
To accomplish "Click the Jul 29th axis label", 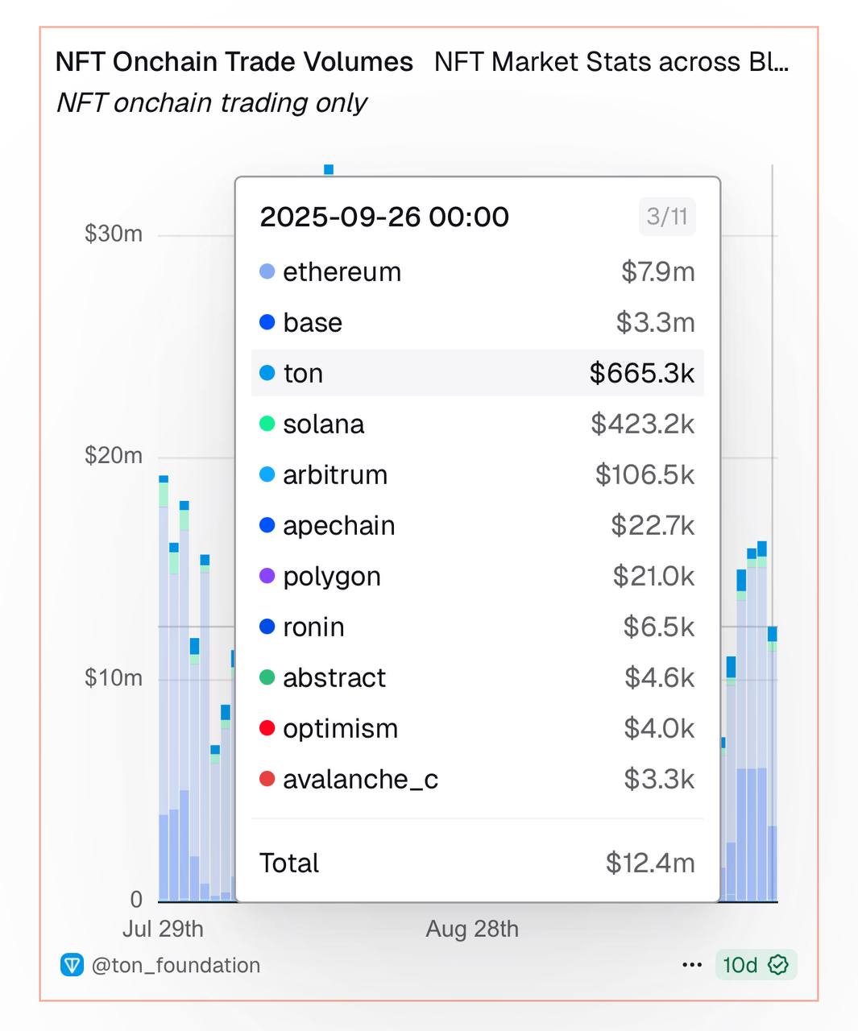I will coord(163,929).
